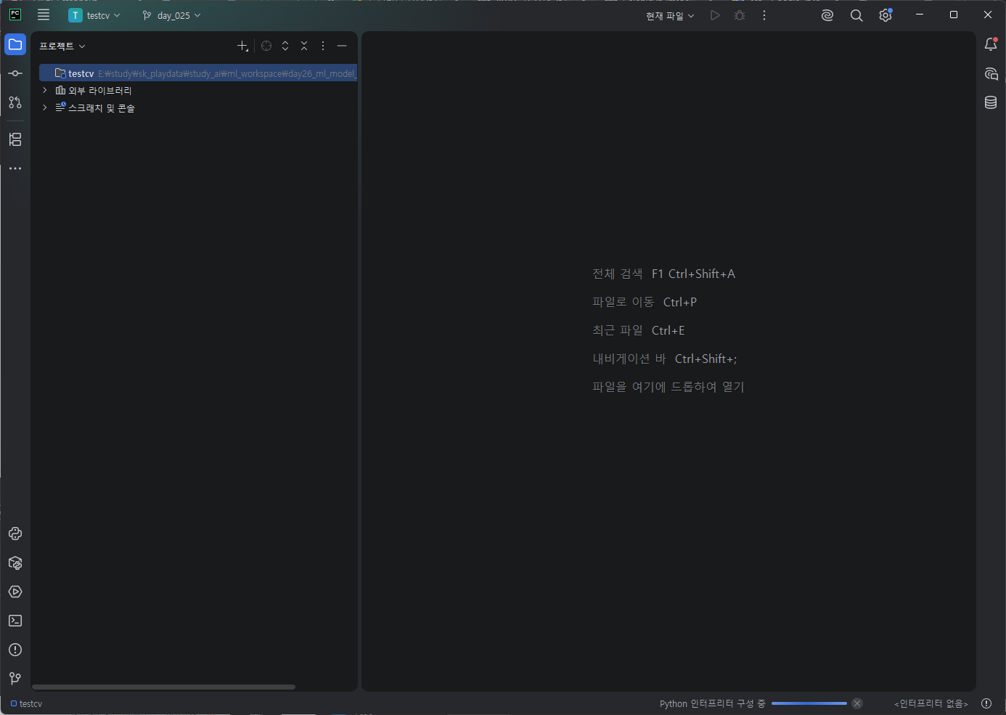
Task: Open the AI Chat tool window on right sidebar
Action: pyautogui.click(x=991, y=73)
